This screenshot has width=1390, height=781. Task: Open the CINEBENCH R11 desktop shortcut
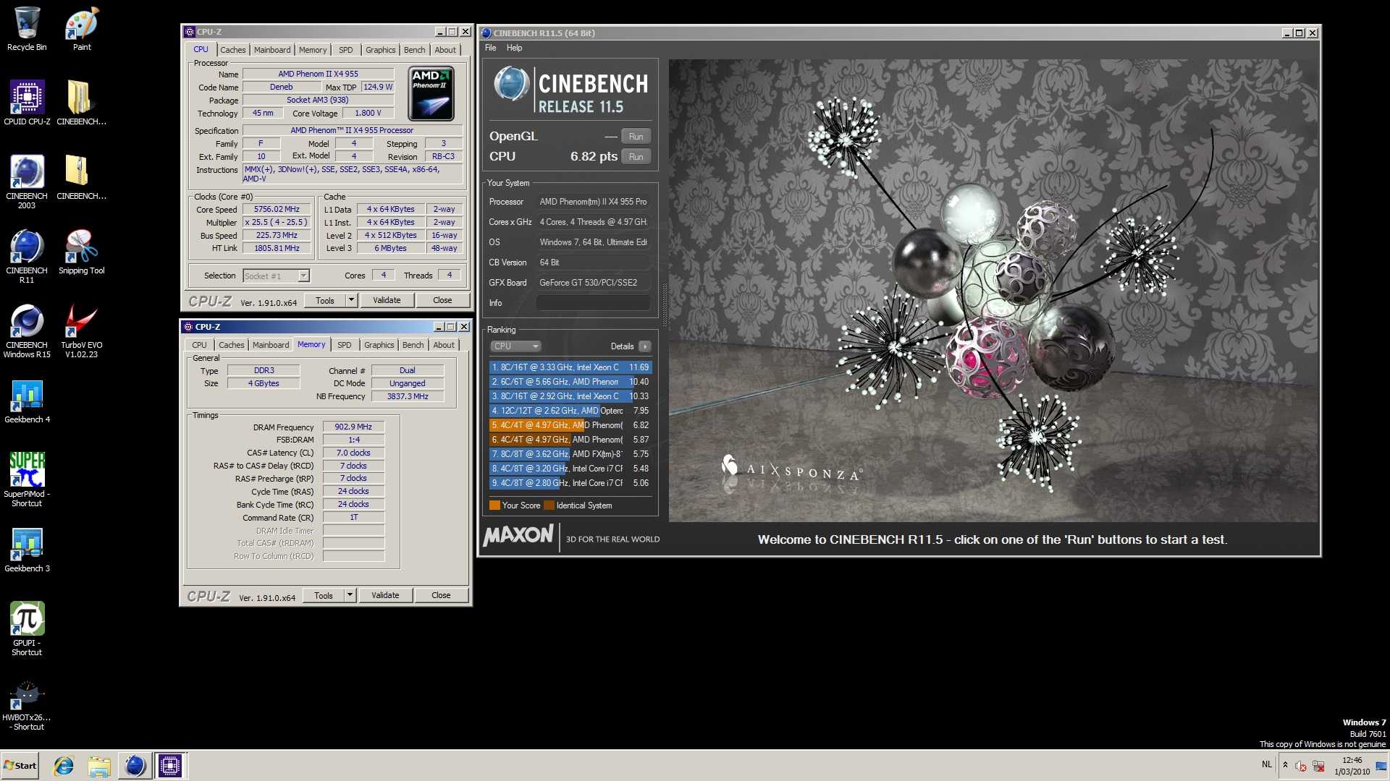(27, 256)
